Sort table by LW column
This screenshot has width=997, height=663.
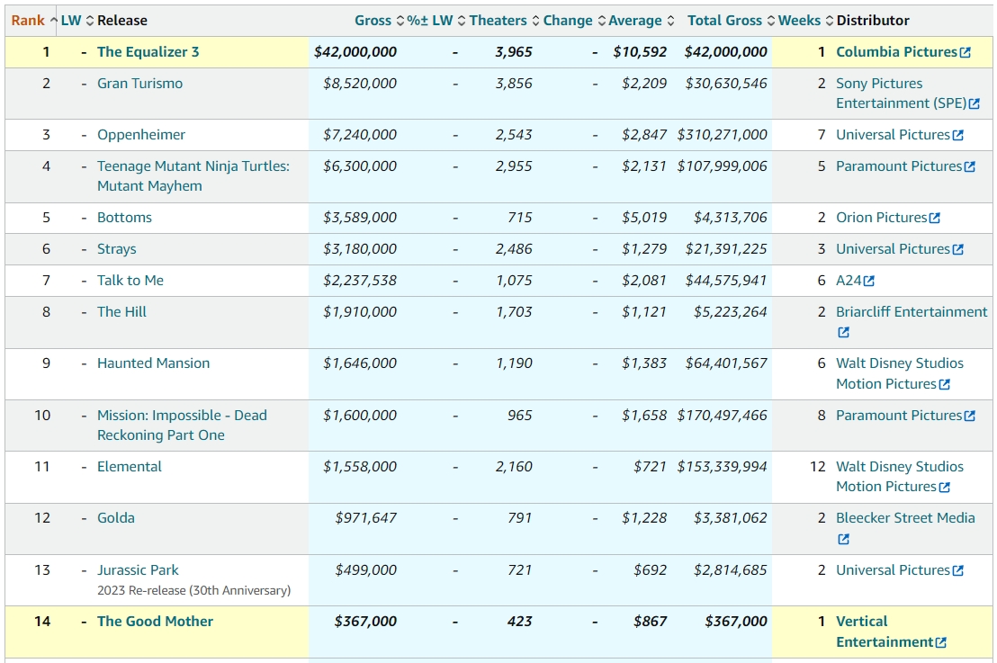(x=77, y=21)
